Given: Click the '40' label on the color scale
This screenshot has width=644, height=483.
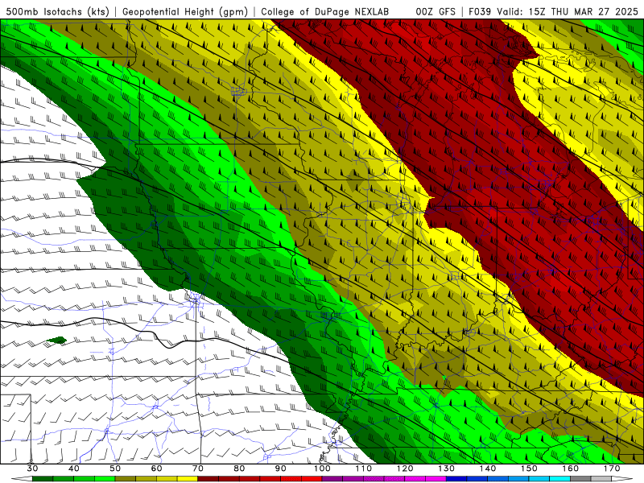Looking at the screenshot, I should tap(74, 469).
